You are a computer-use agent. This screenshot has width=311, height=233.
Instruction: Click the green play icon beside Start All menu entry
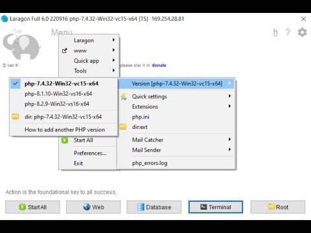click(x=65, y=140)
